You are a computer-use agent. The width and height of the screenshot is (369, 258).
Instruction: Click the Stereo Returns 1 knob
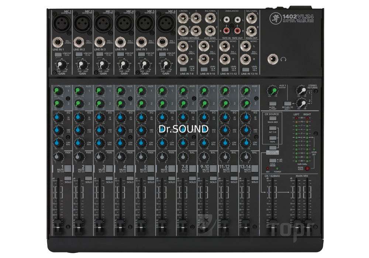click(303, 90)
